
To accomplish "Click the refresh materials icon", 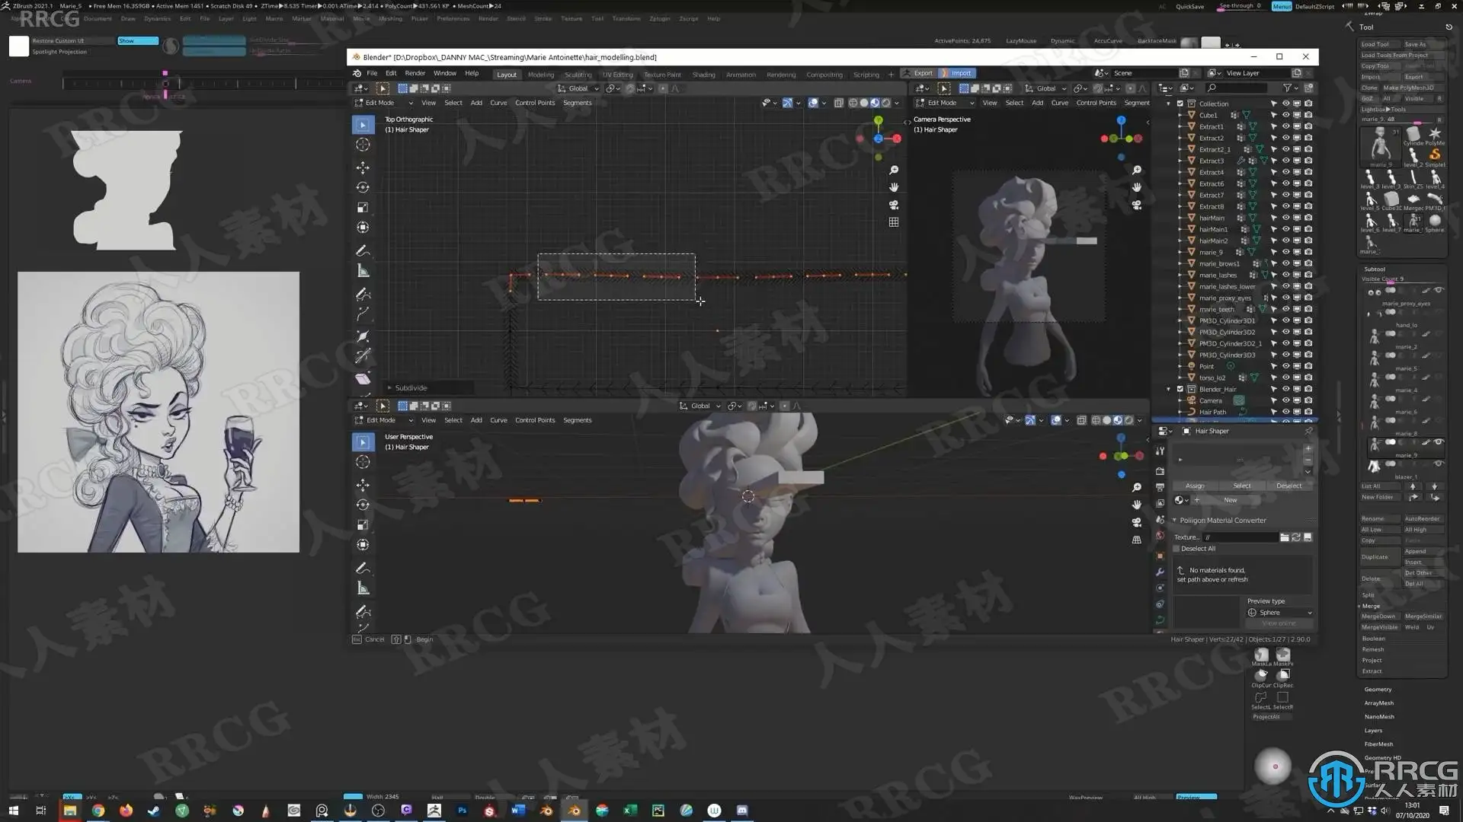I will pyautogui.click(x=1296, y=537).
